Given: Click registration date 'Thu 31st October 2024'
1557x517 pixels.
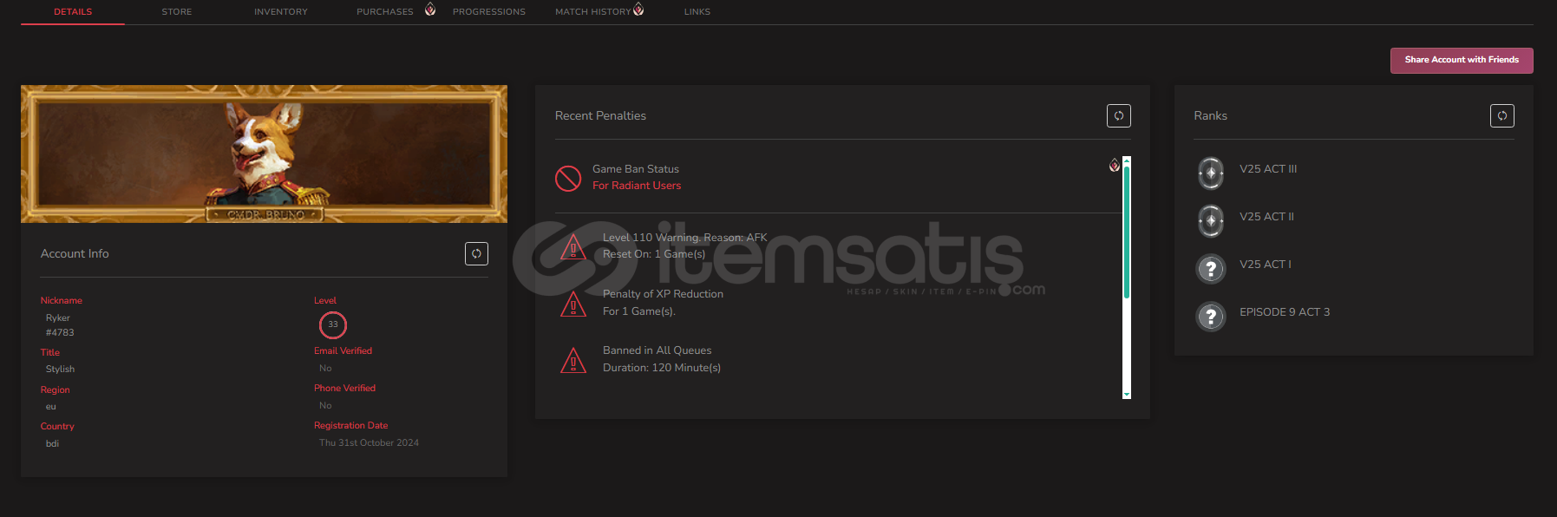Looking at the screenshot, I should (369, 443).
